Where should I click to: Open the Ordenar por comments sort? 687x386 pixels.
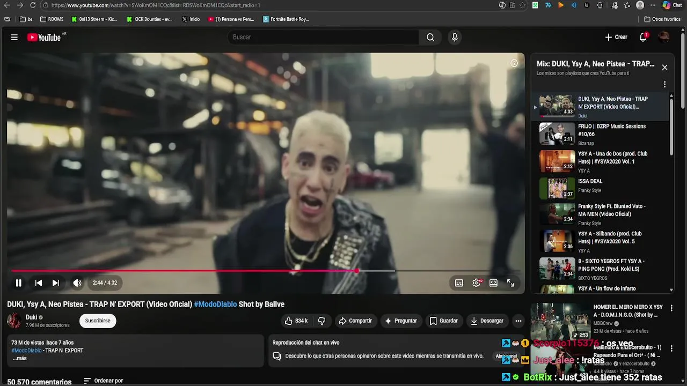103,381
